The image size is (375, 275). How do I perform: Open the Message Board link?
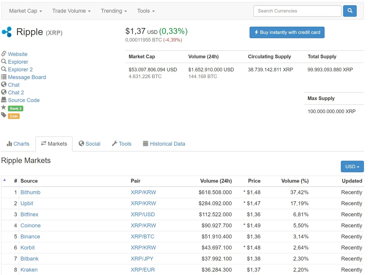click(27, 77)
